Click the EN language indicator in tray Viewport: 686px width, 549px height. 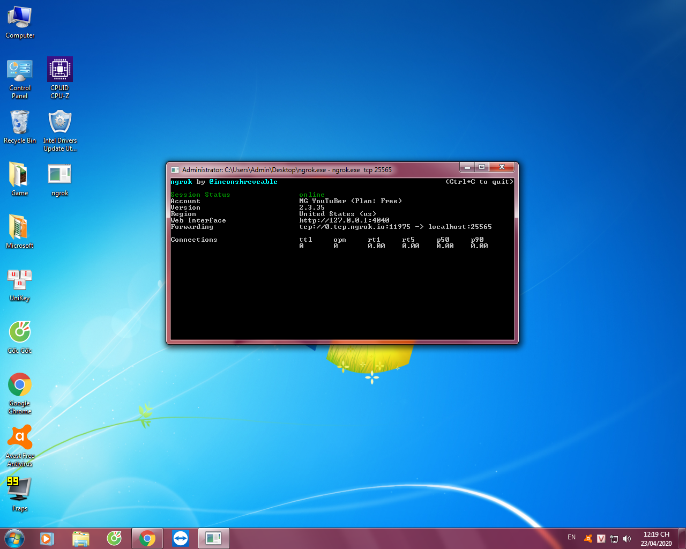click(x=571, y=537)
